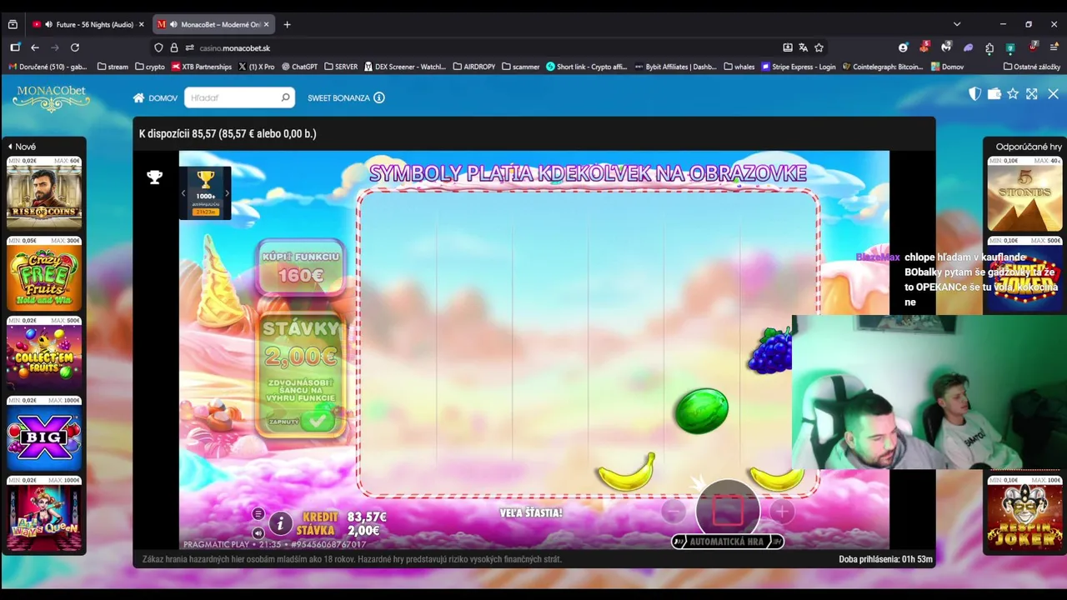Image resolution: width=1067 pixels, height=600 pixels.
Task: Open XTB Partnerships bookmark
Action: click(202, 67)
